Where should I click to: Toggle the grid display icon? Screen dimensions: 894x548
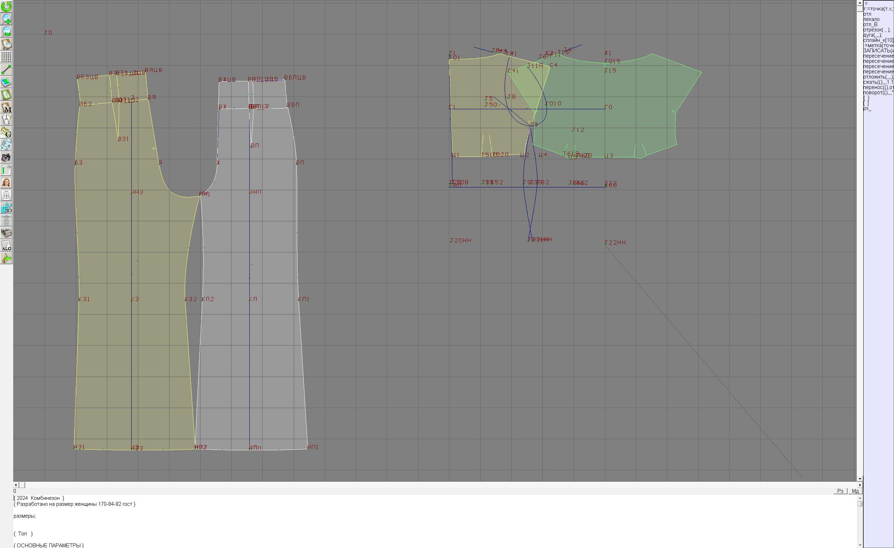point(6,57)
